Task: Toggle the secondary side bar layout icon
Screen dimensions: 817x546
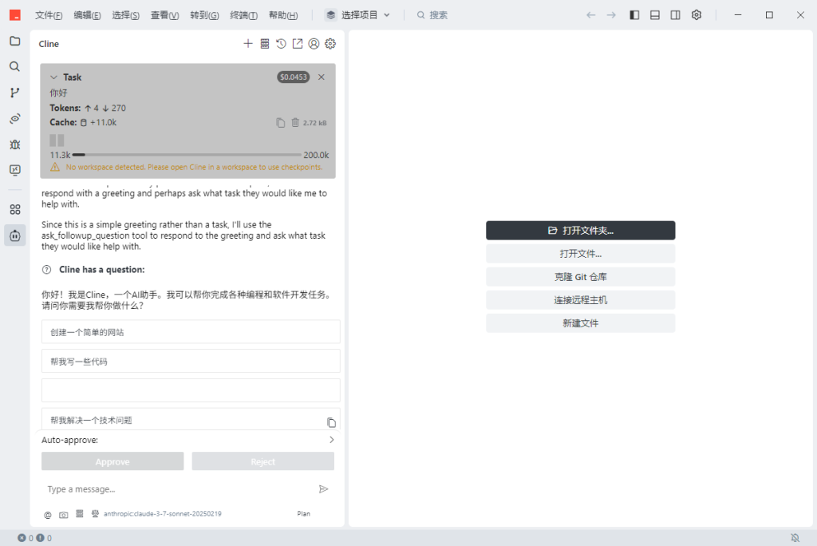Action: tap(675, 15)
